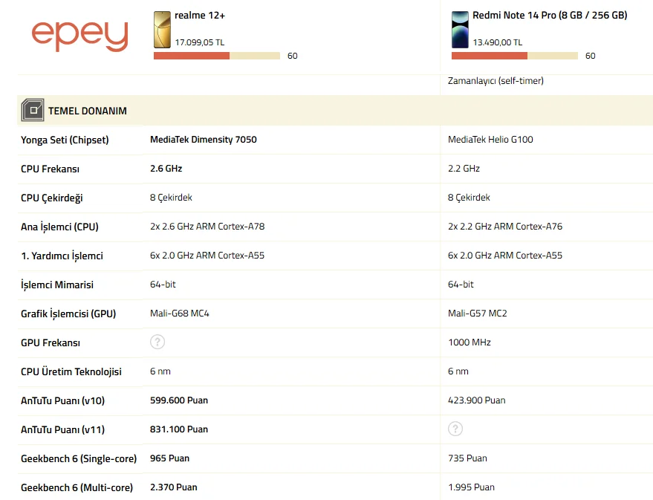
Task: Click the 13.490,00 TL price
Action: [x=497, y=42]
